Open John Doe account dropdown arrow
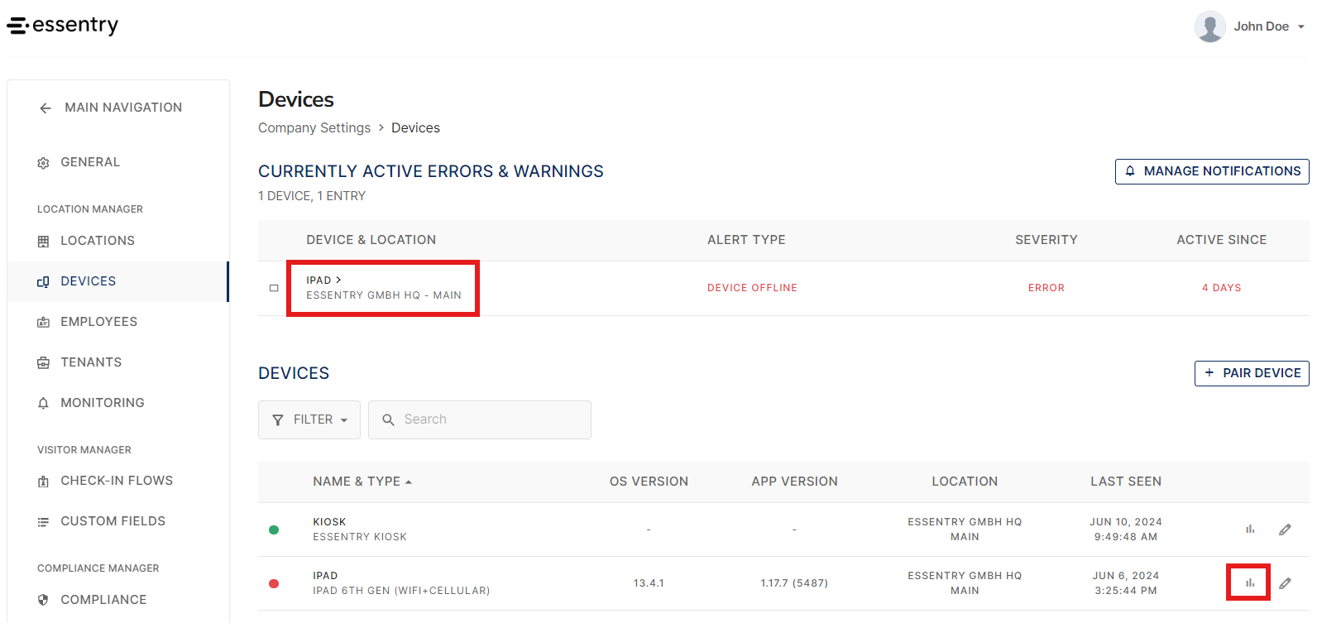The height and width of the screenshot is (623, 1341). (1300, 27)
